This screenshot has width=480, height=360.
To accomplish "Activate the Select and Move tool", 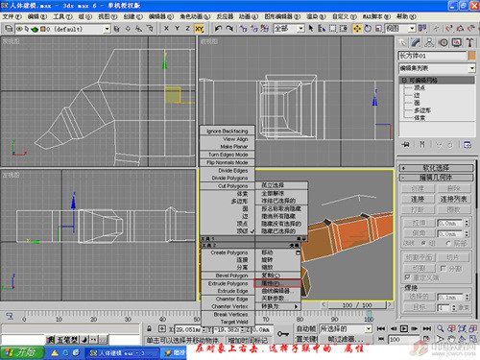I will [357, 29].
